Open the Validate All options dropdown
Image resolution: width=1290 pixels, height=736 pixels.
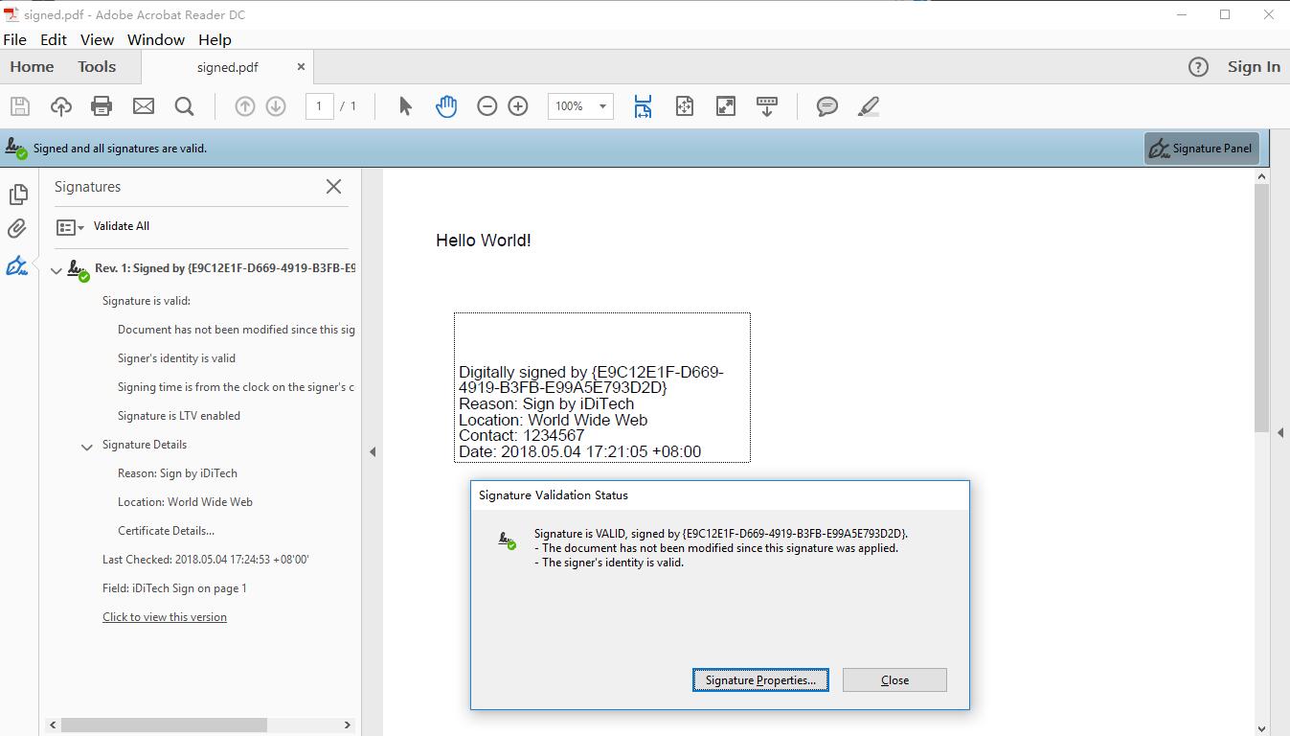[79, 226]
